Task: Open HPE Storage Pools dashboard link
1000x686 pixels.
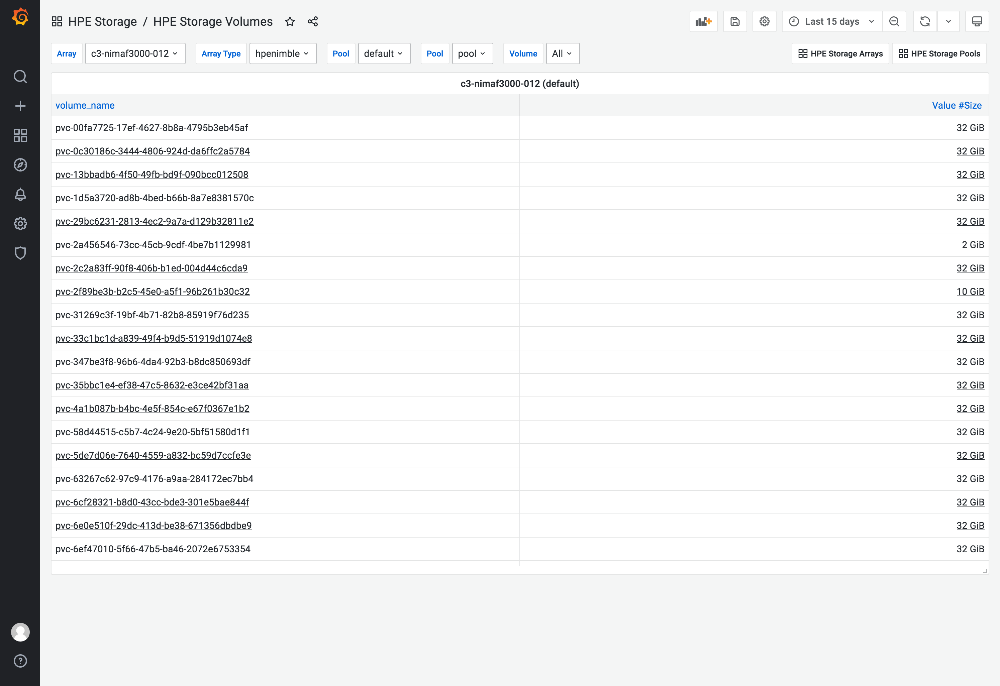Action: point(939,54)
